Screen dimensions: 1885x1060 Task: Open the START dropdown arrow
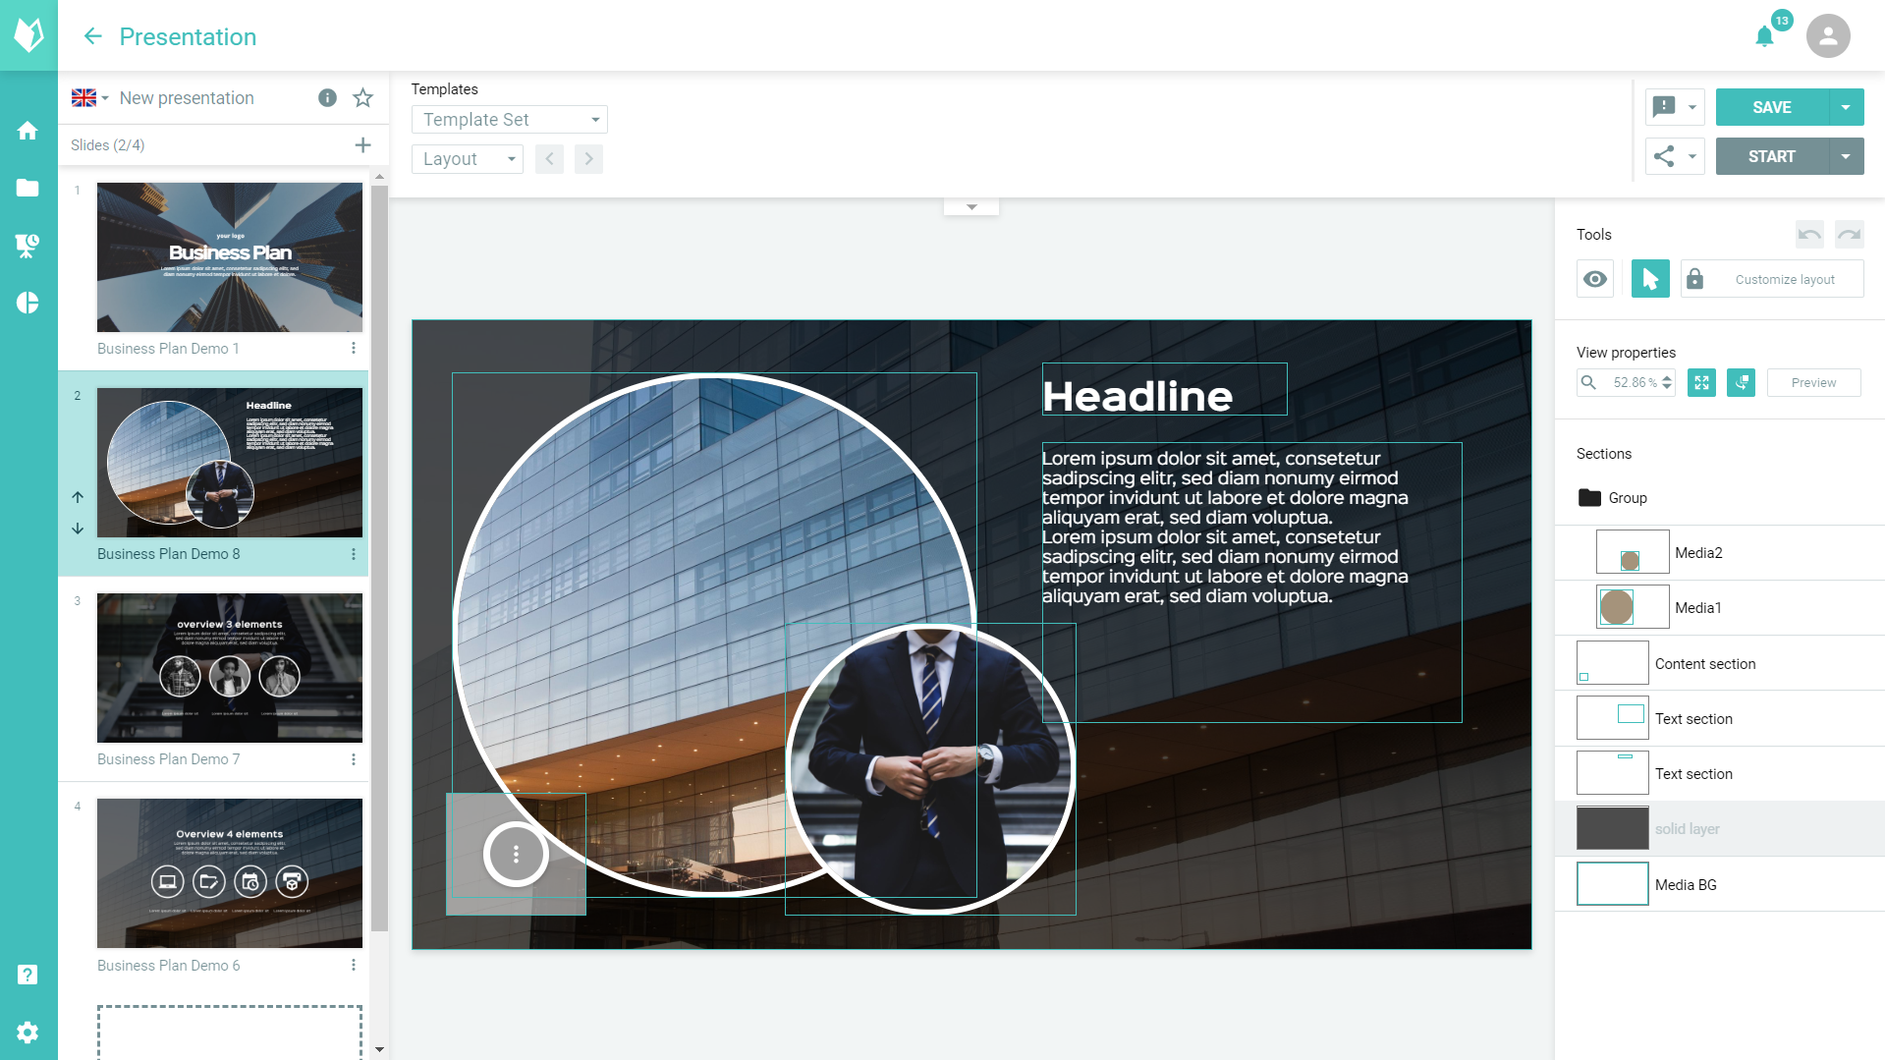[1846, 156]
